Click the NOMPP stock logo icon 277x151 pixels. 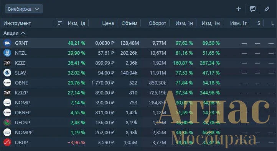pyautogui.click(x=7, y=132)
